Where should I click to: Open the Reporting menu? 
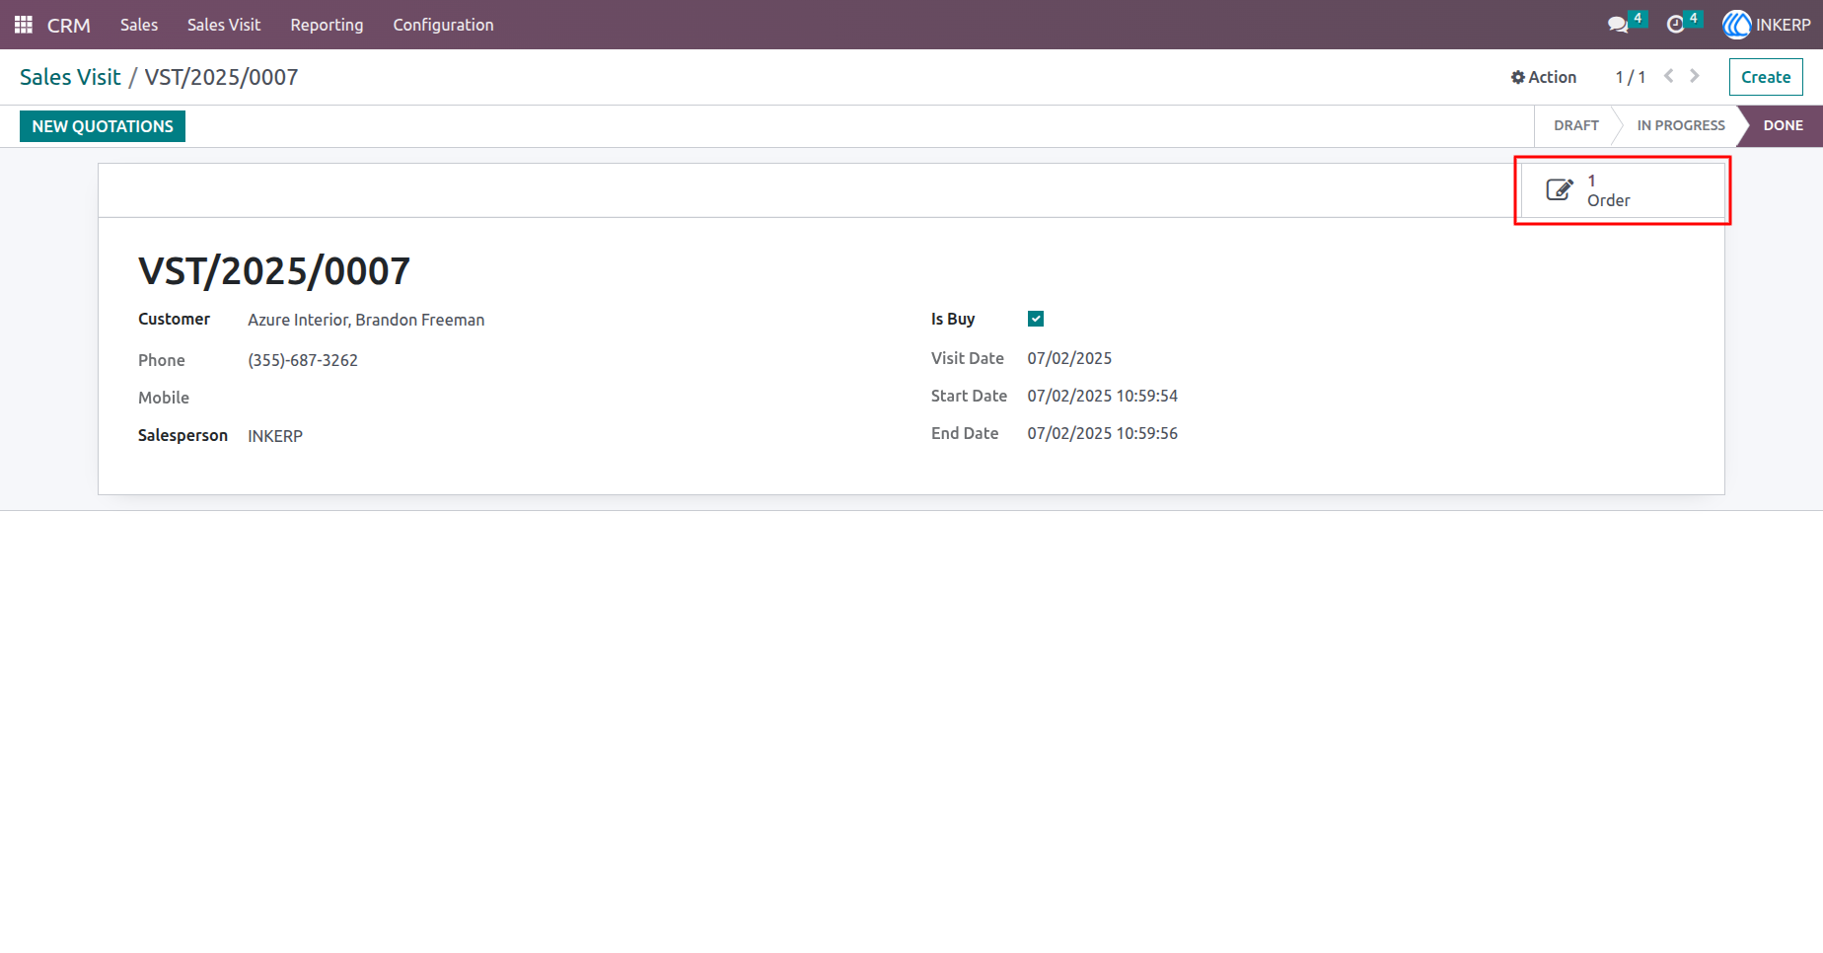pos(327,25)
